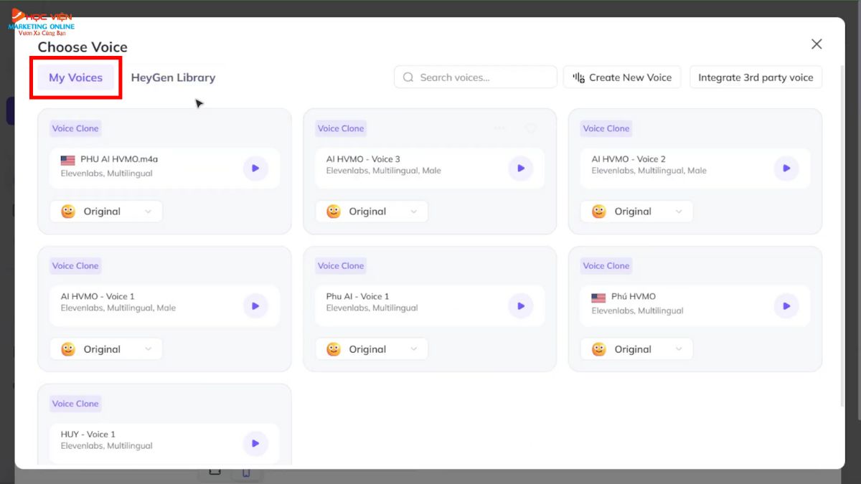
Task: Select the voice name AI HVMO - Voice 3
Action: 363,159
